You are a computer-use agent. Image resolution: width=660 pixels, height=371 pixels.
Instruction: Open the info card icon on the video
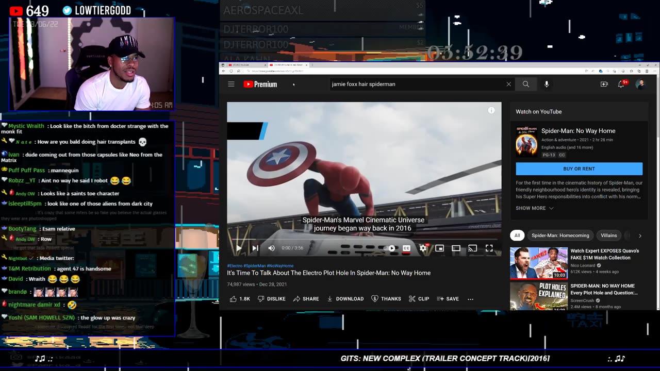[491, 110]
